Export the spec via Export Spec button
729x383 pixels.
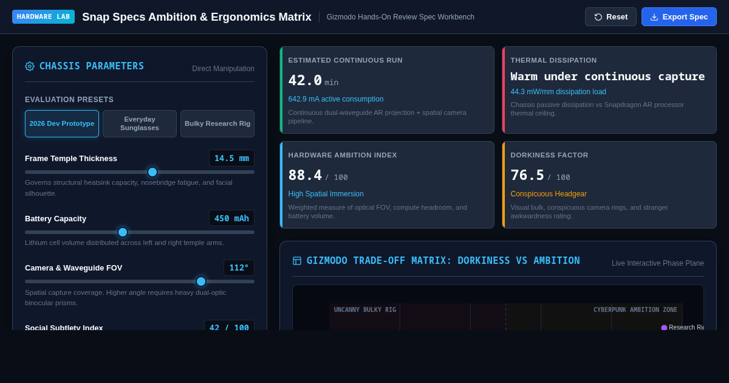point(679,16)
